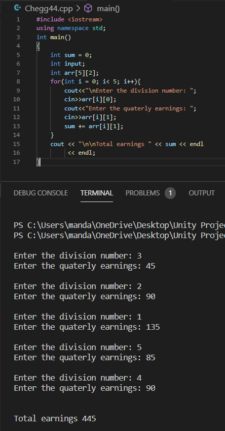Click the first PS C:\Users\manda prompt line
This screenshot has width=225, height=431.
pos(120,225)
